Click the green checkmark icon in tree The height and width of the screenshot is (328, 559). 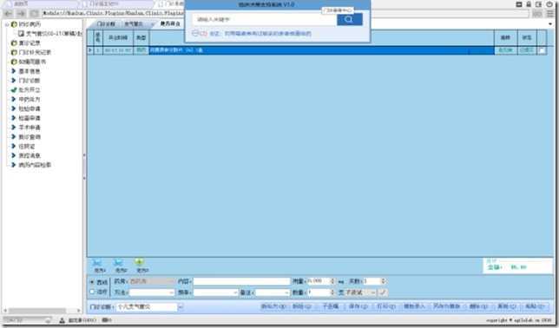[14, 90]
